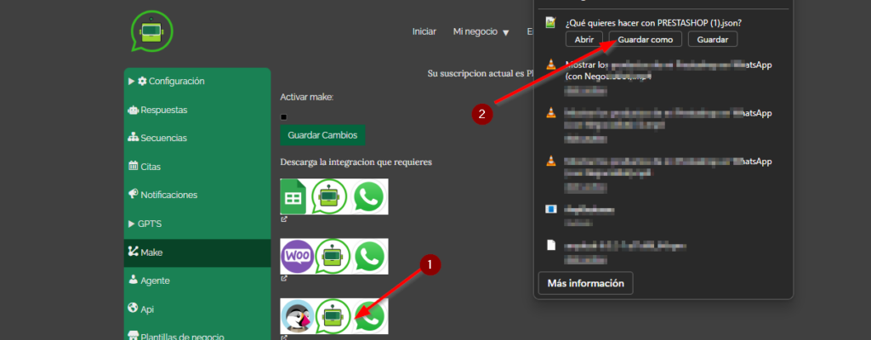Click the 'Activar make:' label
871x340 pixels.
pos(306,97)
